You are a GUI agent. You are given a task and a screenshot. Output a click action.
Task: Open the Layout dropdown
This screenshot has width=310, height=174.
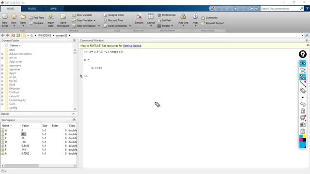(151, 20)
